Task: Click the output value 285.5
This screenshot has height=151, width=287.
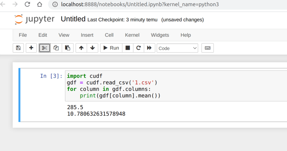Action: coord(75,107)
